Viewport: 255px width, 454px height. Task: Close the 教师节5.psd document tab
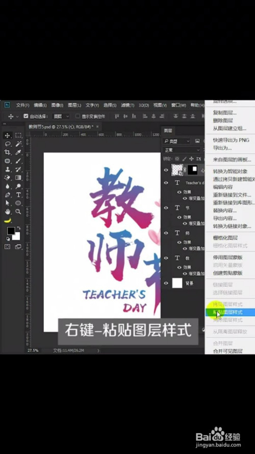(97, 127)
